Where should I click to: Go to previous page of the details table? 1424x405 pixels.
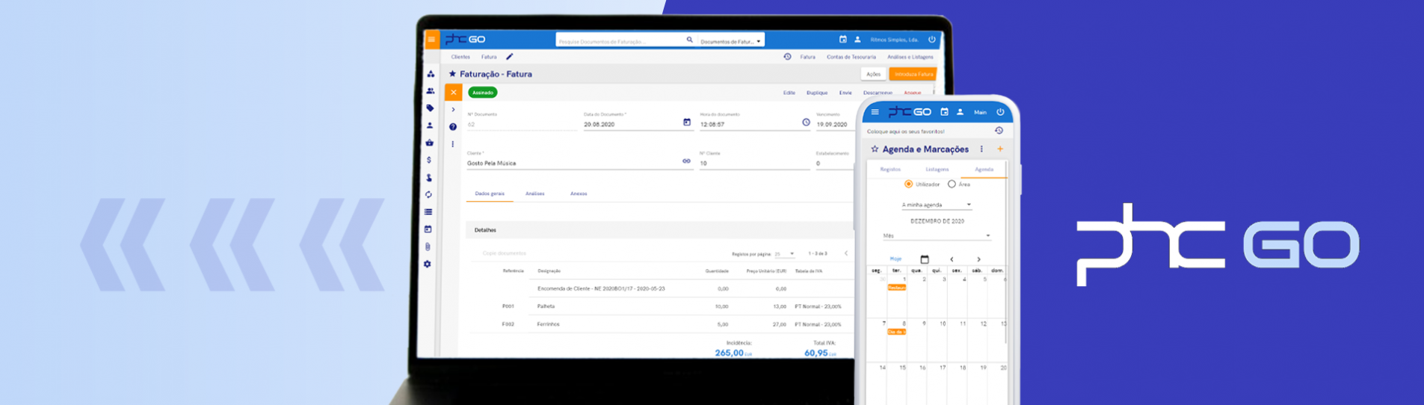coord(846,253)
